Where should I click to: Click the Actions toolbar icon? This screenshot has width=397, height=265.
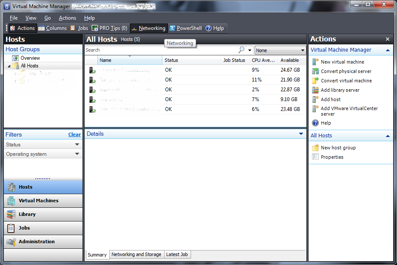[12, 28]
